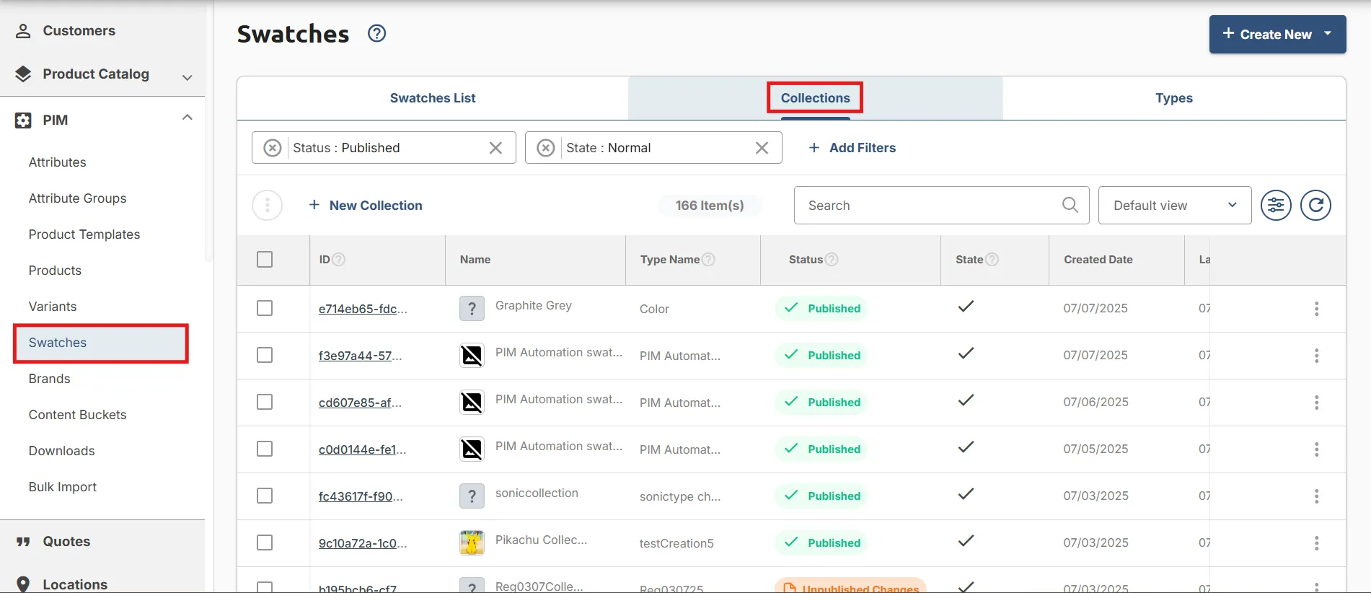
Task: Click the New Collection button
Action: 365,206
